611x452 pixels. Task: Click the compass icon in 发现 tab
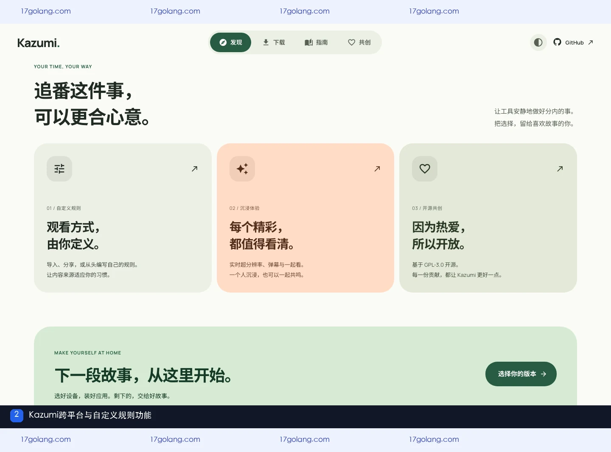coord(223,42)
